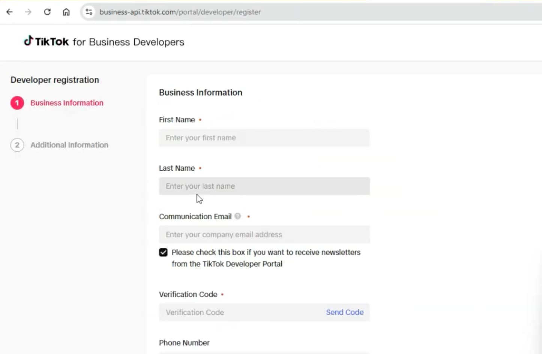
Task: Click step number 1 circle
Action: 17,103
